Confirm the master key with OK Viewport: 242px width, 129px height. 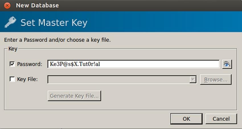click(186, 119)
